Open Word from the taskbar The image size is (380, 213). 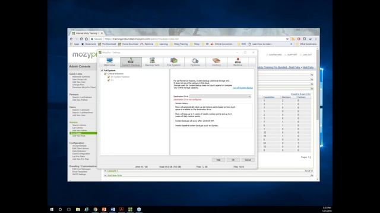coord(113,209)
